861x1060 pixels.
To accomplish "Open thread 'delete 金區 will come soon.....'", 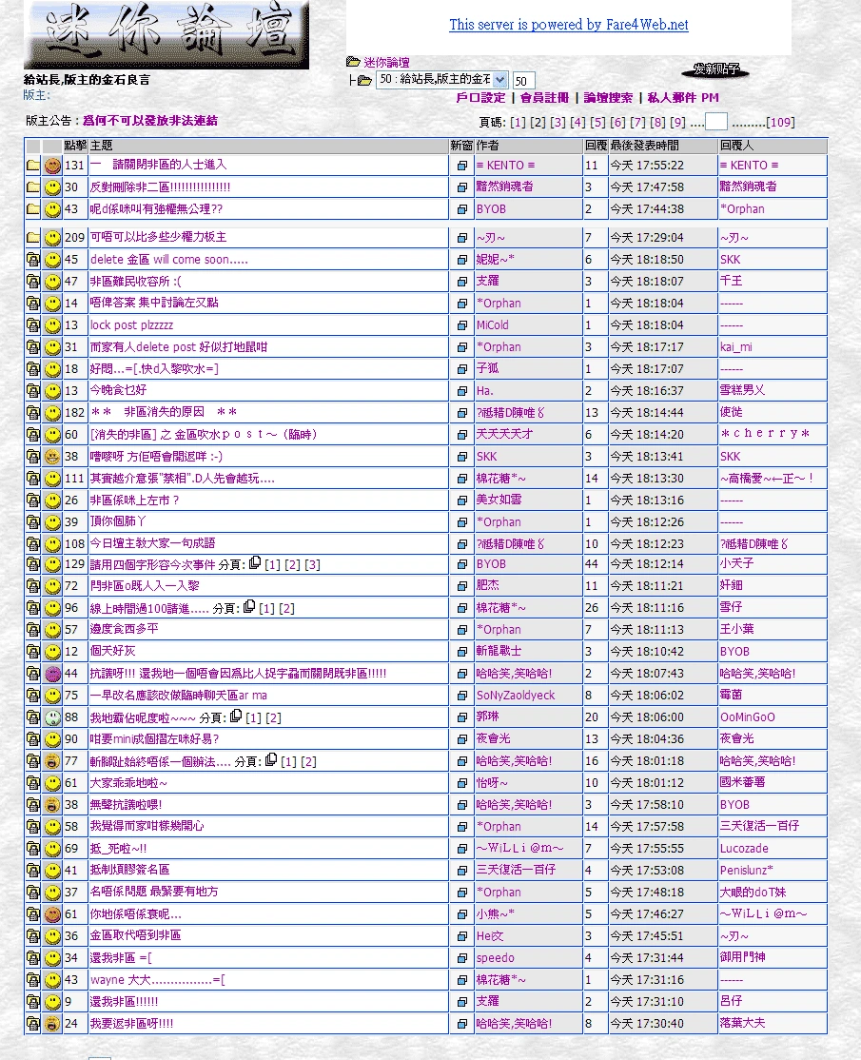I will (x=169, y=260).
